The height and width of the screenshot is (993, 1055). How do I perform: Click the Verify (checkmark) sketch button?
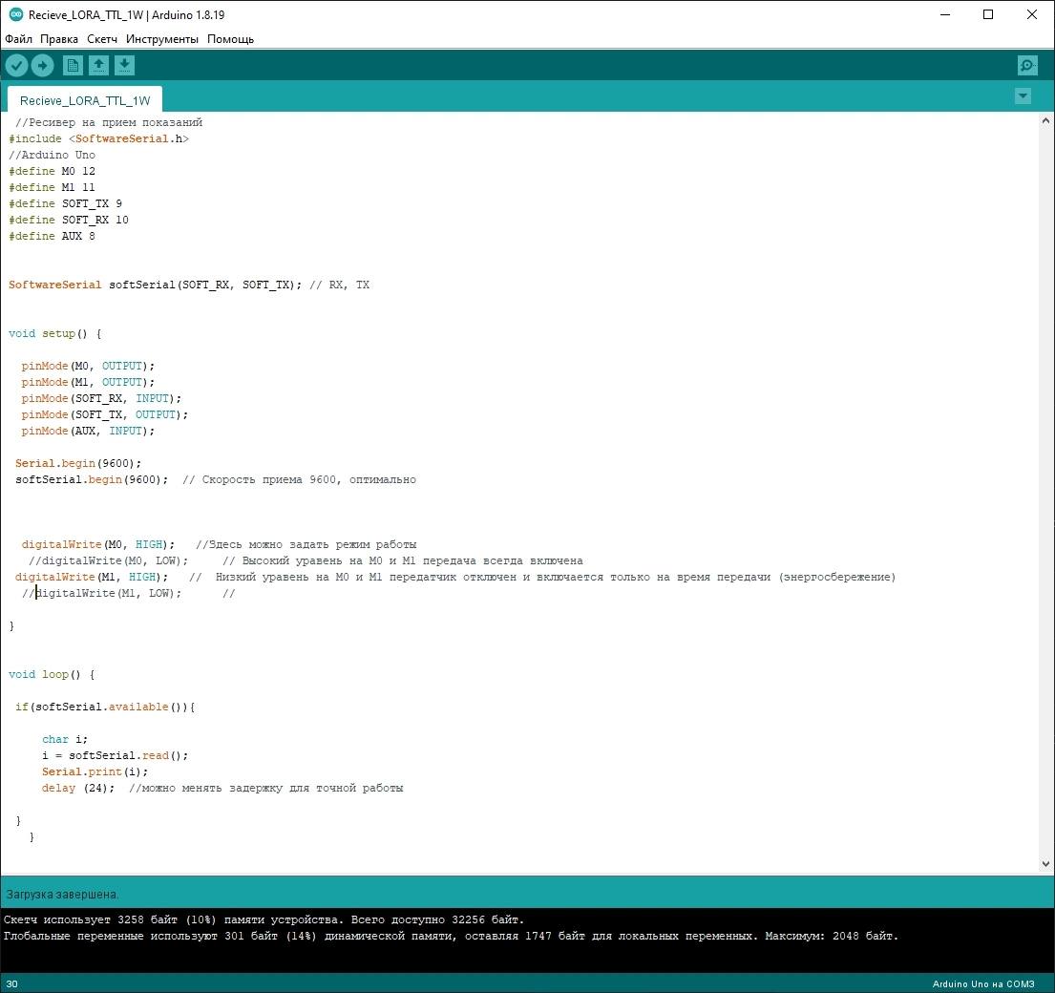[17, 65]
